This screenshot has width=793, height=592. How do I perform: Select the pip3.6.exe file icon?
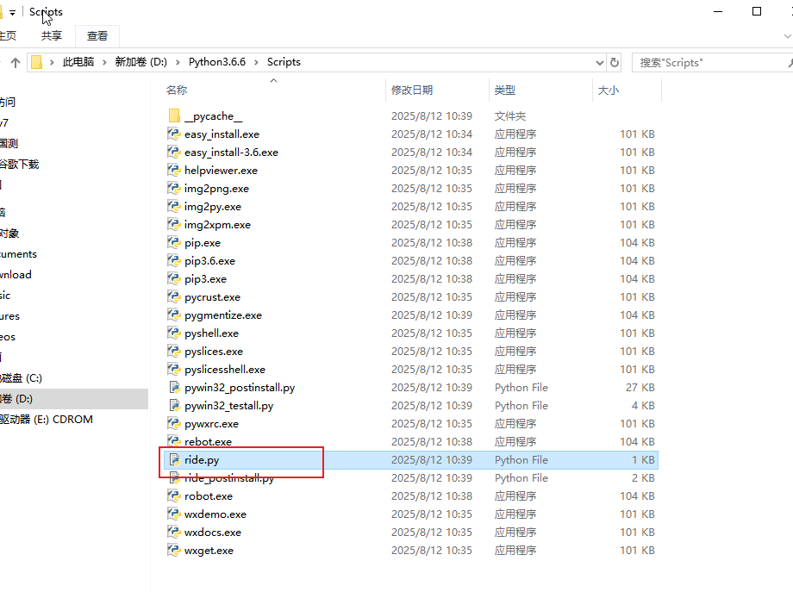[x=174, y=261]
